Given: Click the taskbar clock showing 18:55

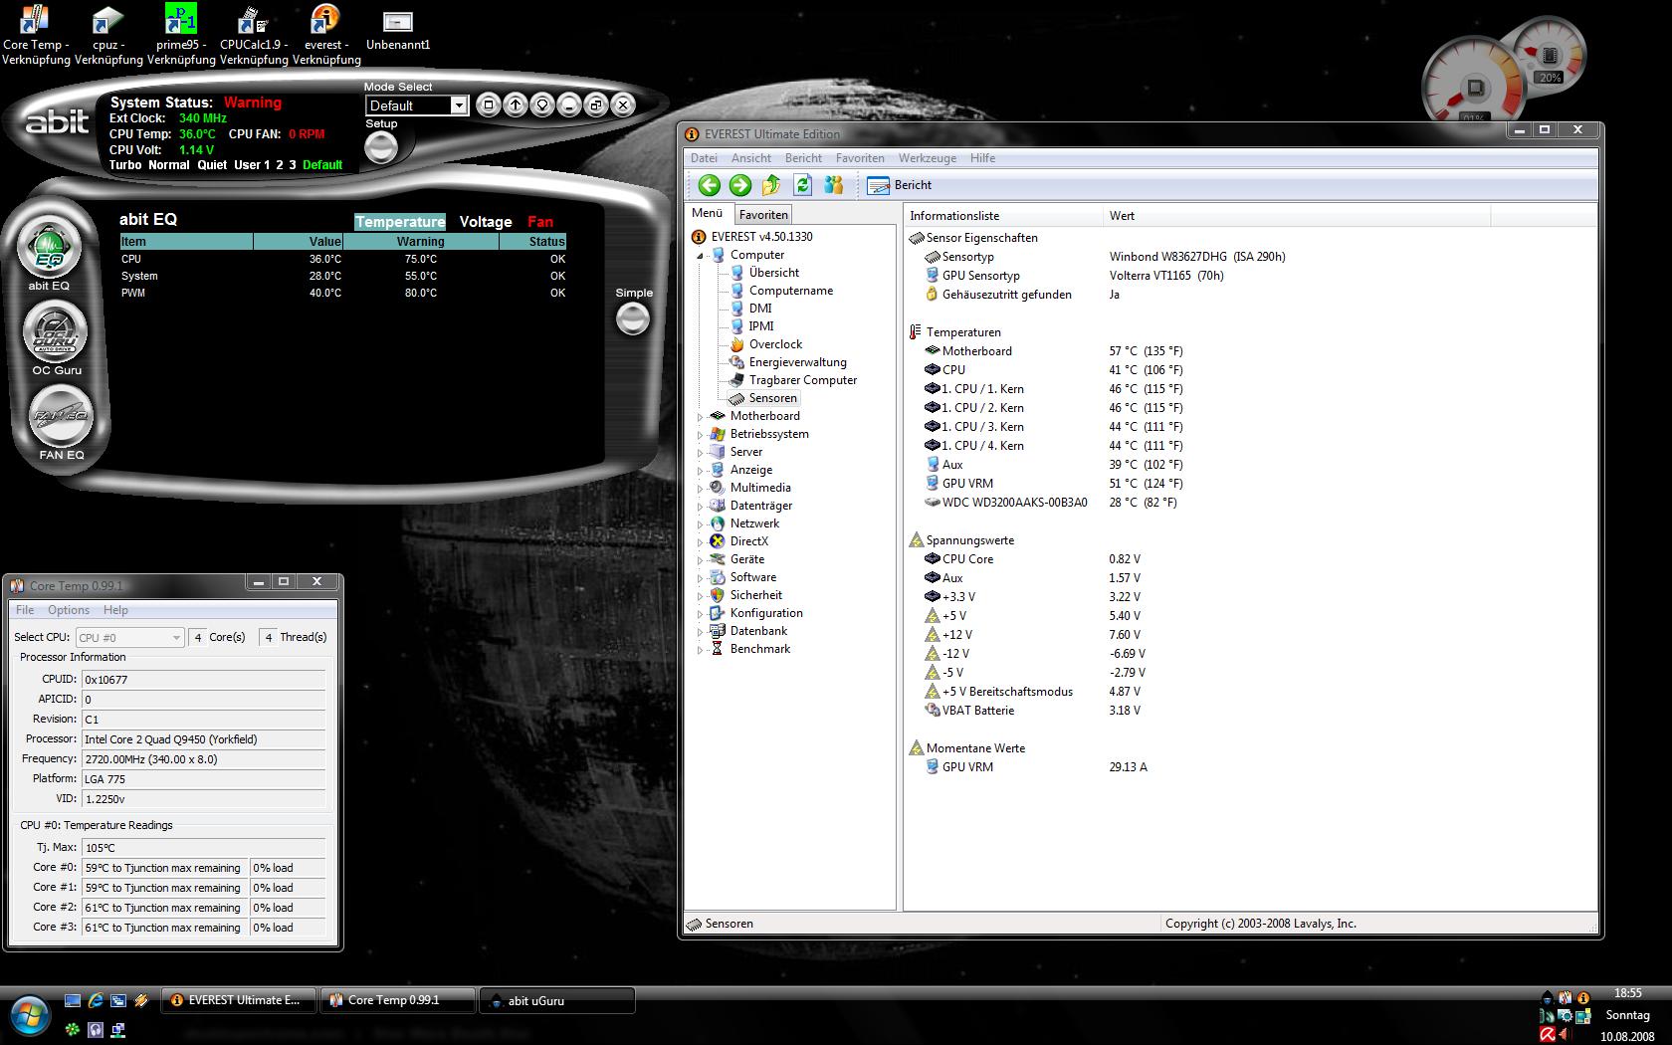Looking at the screenshot, I should 1628,993.
